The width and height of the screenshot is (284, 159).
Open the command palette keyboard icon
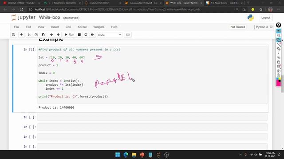coord(128,34)
